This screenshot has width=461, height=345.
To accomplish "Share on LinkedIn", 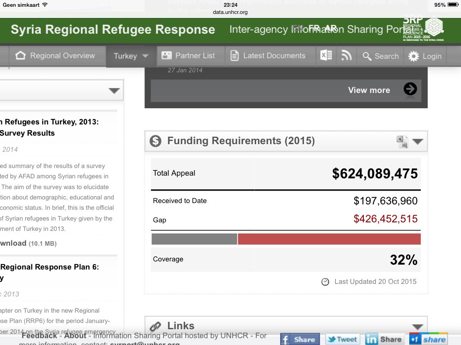I will click(x=384, y=339).
